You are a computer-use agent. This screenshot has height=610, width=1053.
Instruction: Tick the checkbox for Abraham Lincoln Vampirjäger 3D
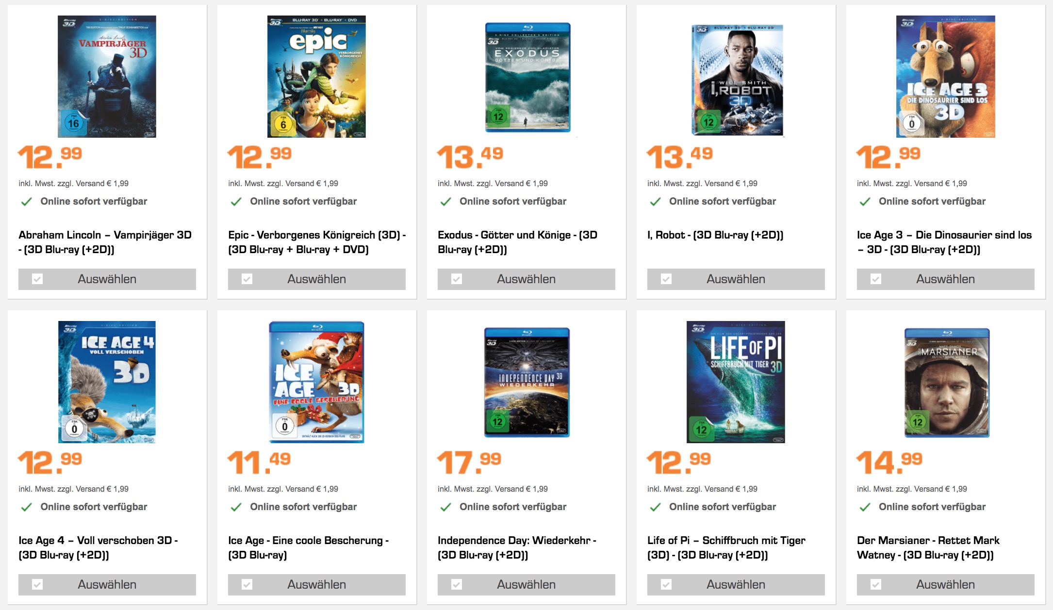coord(37,279)
